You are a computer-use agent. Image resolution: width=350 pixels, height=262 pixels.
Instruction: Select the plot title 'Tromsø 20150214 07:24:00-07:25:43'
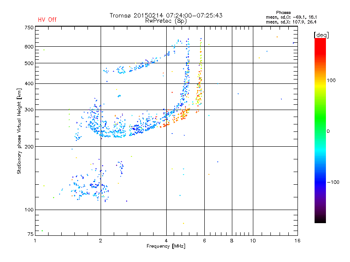(x=166, y=15)
